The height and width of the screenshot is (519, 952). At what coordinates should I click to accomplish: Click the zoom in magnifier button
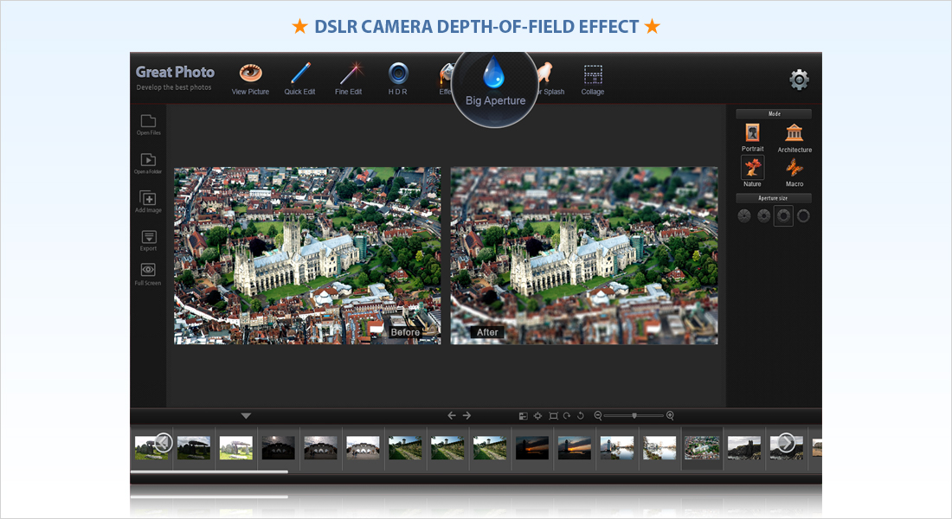click(x=670, y=416)
